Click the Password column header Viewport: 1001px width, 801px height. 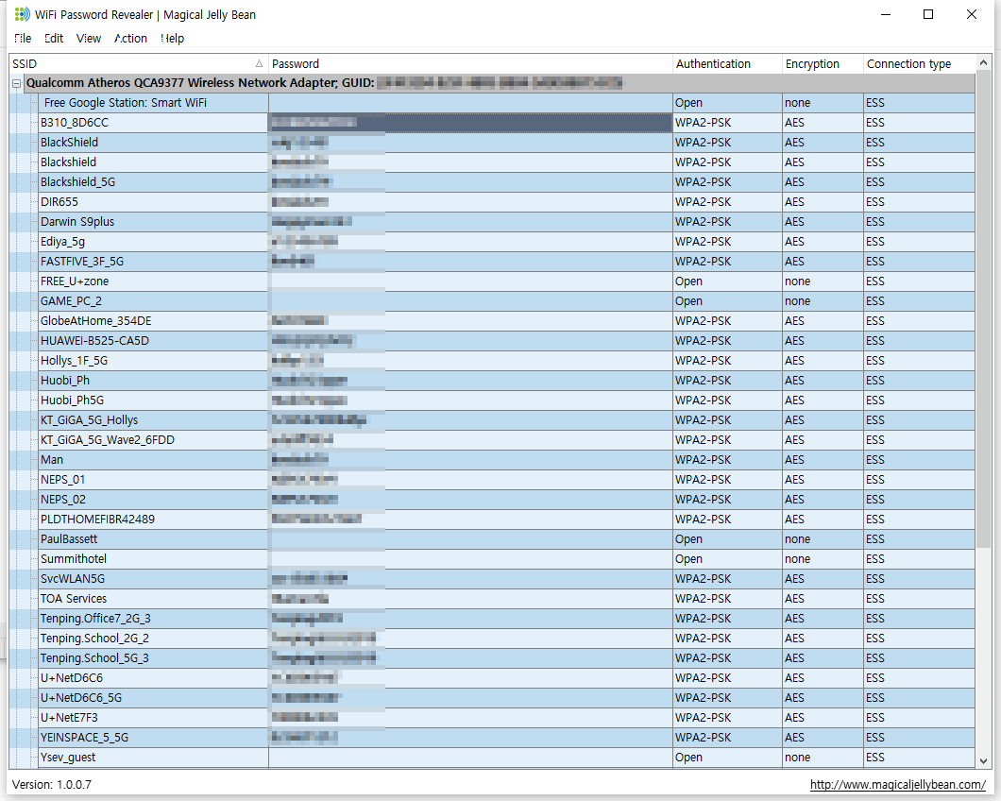pyautogui.click(x=470, y=64)
